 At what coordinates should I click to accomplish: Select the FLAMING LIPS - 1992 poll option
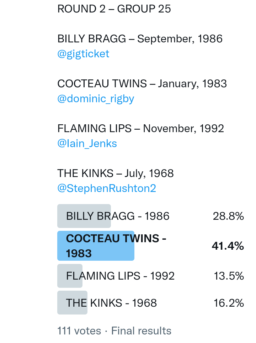click(120, 276)
